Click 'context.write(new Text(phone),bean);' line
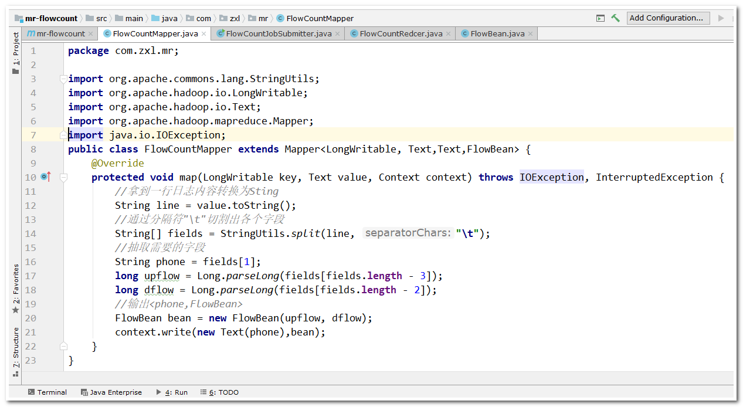Image resolution: width=743 pixels, height=407 pixels. (x=220, y=332)
